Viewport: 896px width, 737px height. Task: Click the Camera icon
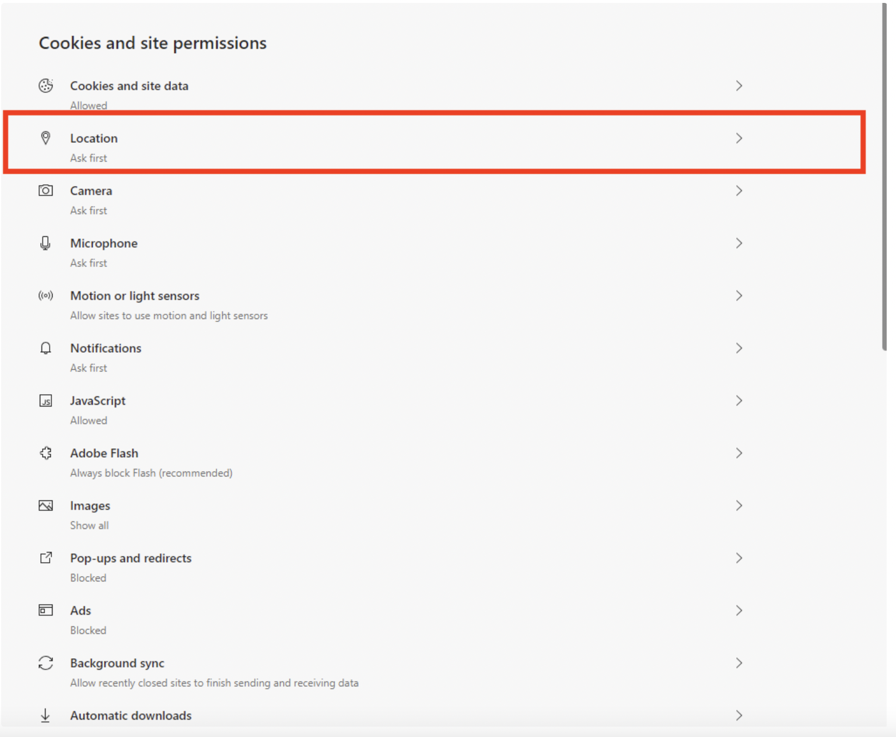pyautogui.click(x=45, y=191)
